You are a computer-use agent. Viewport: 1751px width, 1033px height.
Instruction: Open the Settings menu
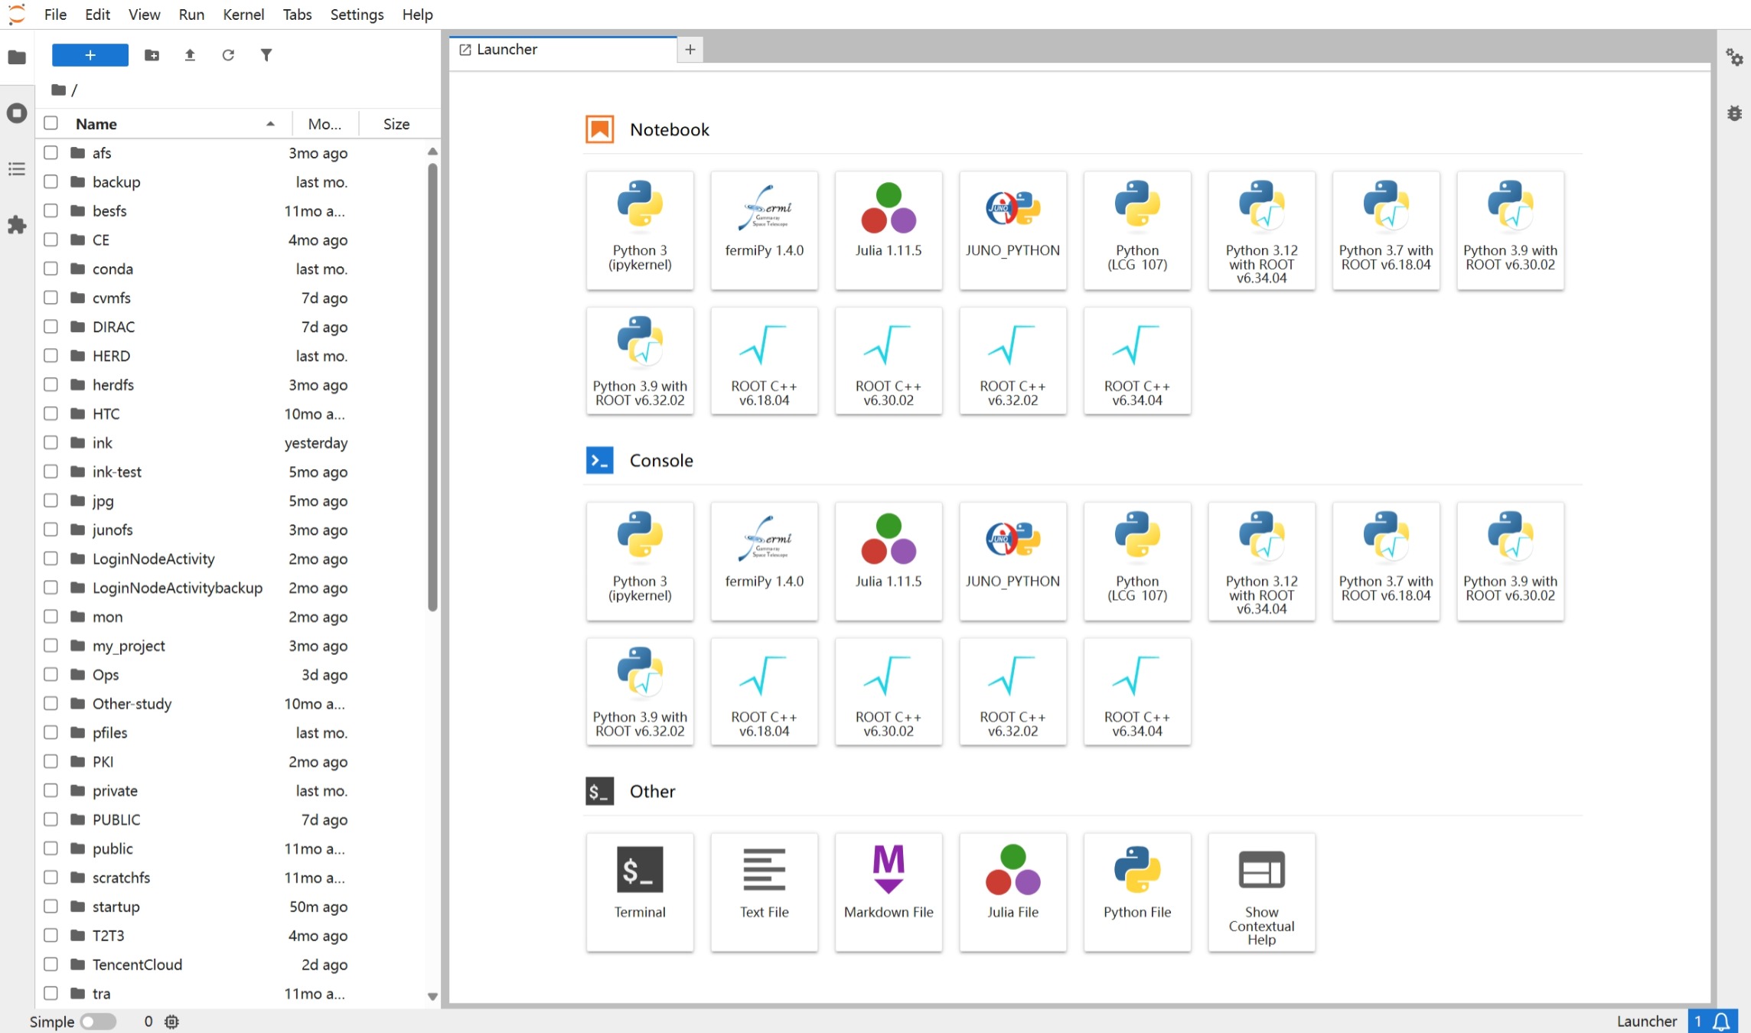tap(357, 15)
